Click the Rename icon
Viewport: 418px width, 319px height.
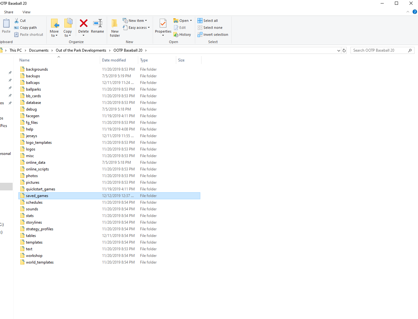tap(98, 23)
